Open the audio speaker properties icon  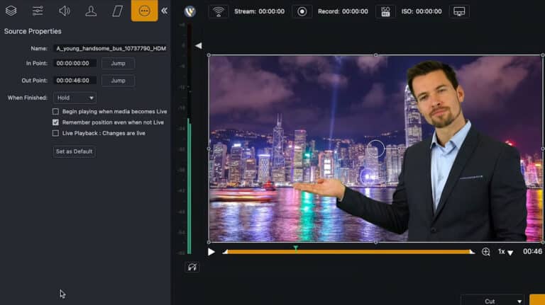click(x=65, y=11)
